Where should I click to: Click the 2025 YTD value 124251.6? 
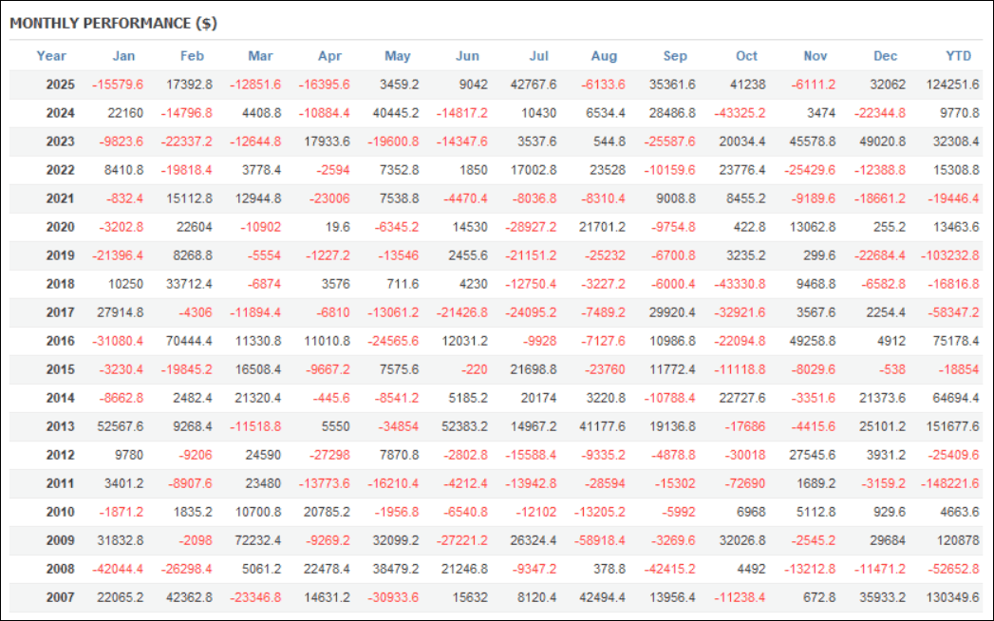click(952, 85)
